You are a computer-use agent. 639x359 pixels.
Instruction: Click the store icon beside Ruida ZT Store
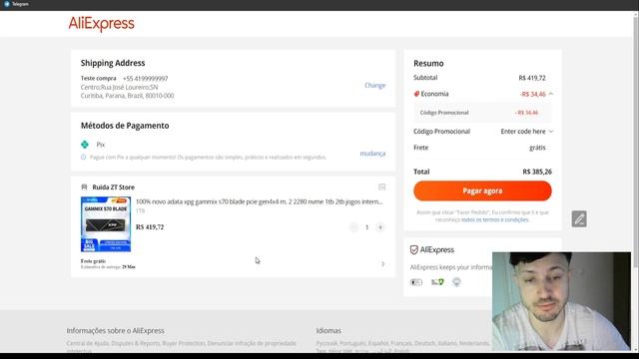pyautogui.click(x=84, y=187)
